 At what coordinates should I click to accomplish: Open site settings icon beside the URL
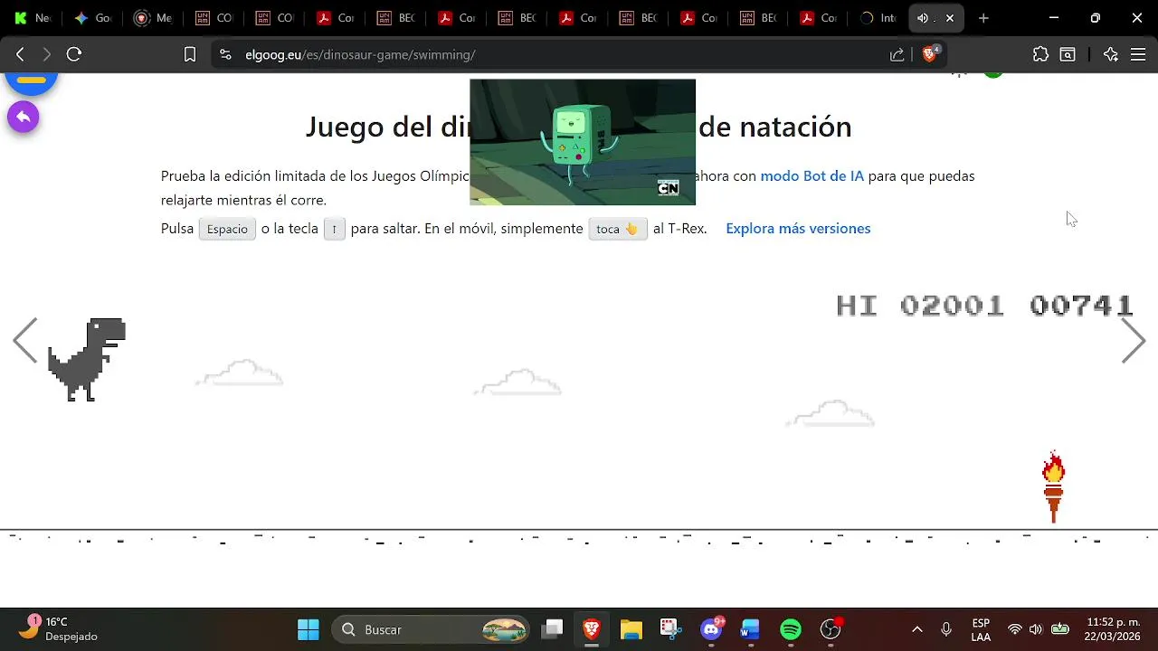click(225, 55)
